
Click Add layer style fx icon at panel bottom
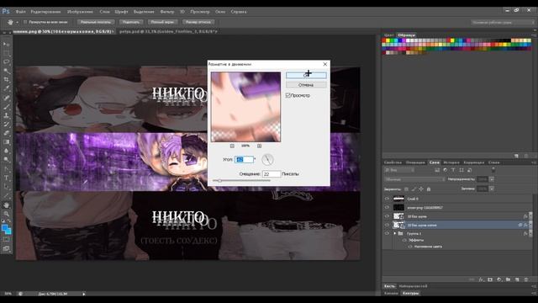click(481, 279)
